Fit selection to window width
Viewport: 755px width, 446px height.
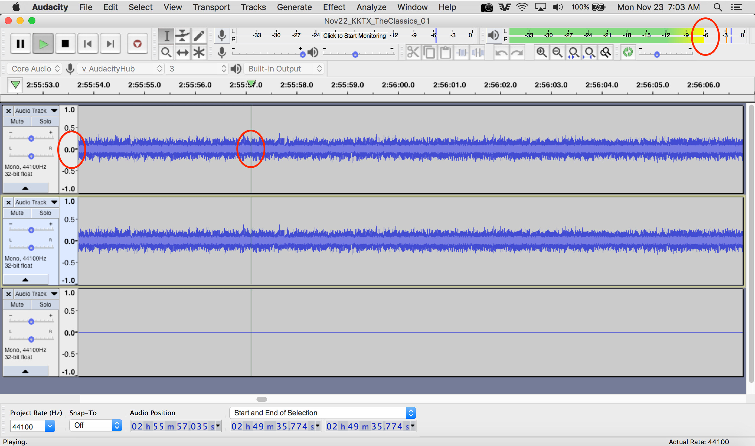[x=573, y=53]
